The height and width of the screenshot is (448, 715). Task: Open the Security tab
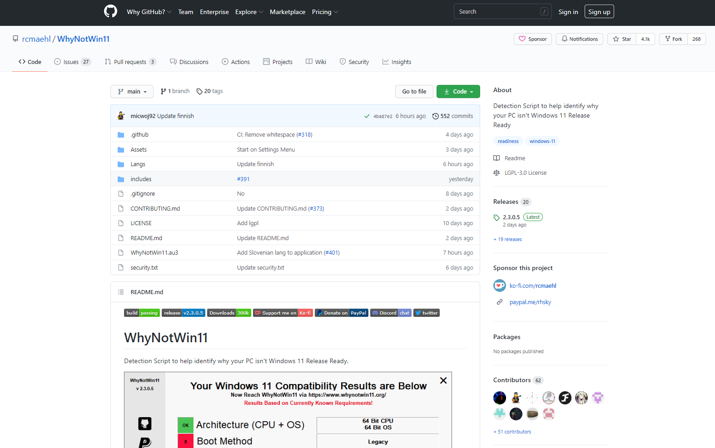click(x=354, y=62)
